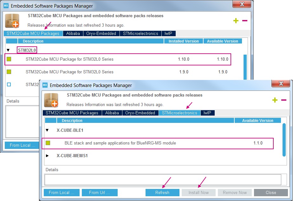The image size is (293, 201).
Task: Close the front Embedded Software Packages Manager window
Action: pyautogui.click(x=281, y=84)
